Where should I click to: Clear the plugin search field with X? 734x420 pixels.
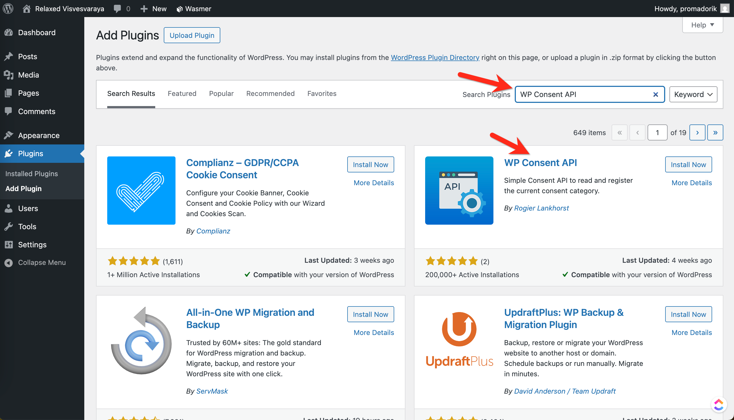click(656, 94)
